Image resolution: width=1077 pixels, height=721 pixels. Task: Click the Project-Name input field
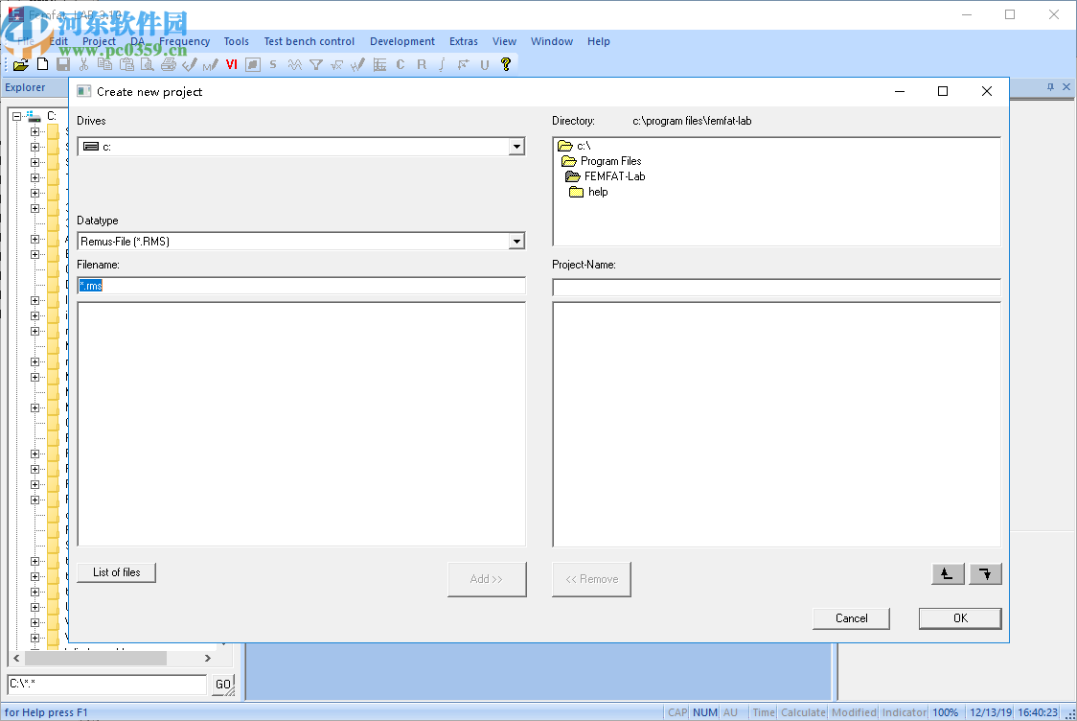coord(776,288)
